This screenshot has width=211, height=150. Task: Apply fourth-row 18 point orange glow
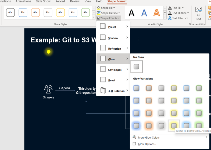pyautogui.click(x=149, y=126)
